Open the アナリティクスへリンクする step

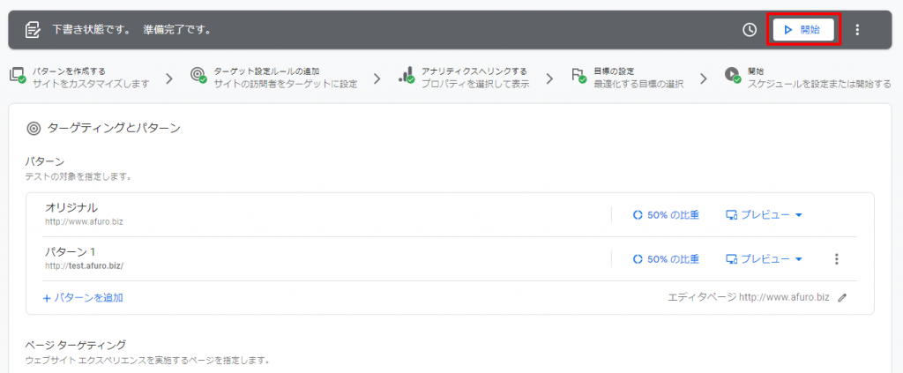pyautogui.click(x=464, y=78)
